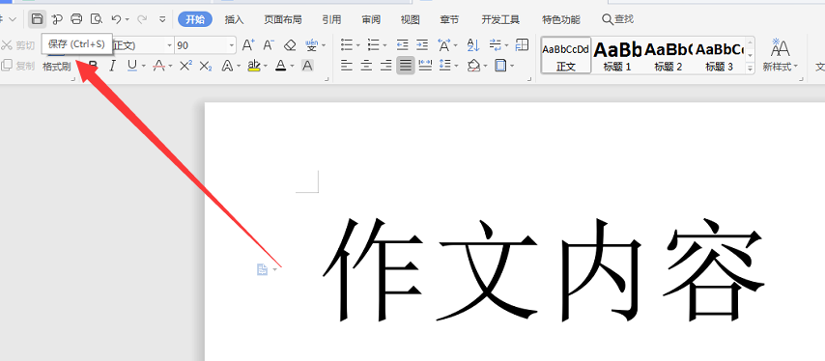Toggle justify alignment button
The height and width of the screenshot is (361, 825).
click(406, 66)
